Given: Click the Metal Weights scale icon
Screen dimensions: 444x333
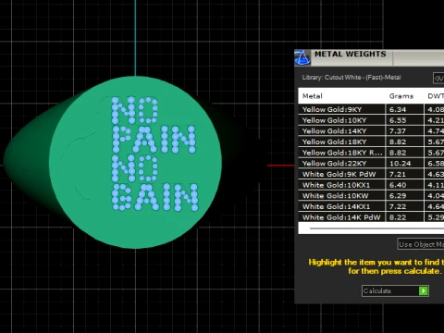Looking at the screenshot, I should pyautogui.click(x=302, y=57).
